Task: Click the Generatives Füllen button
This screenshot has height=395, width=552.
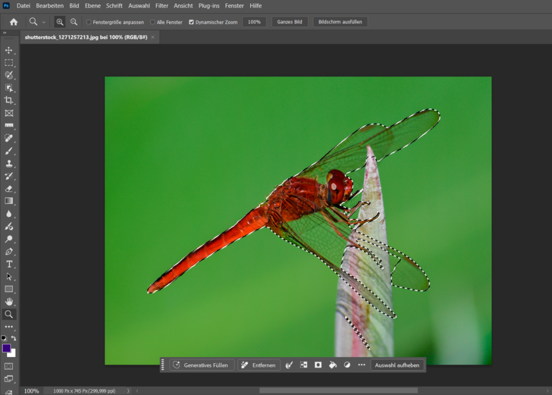Action: click(201, 365)
